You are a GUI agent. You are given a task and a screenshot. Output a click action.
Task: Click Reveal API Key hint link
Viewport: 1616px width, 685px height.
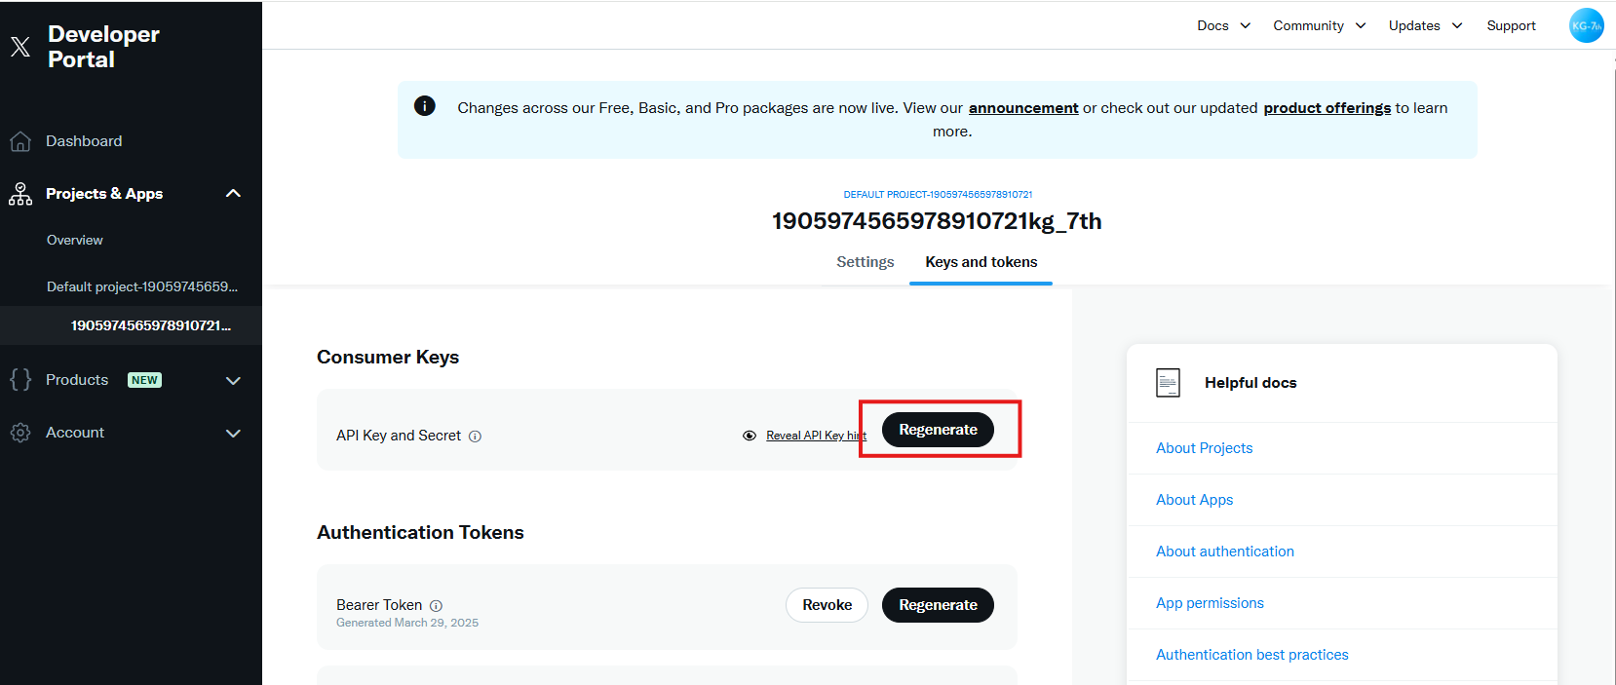[x=816, y=436]
